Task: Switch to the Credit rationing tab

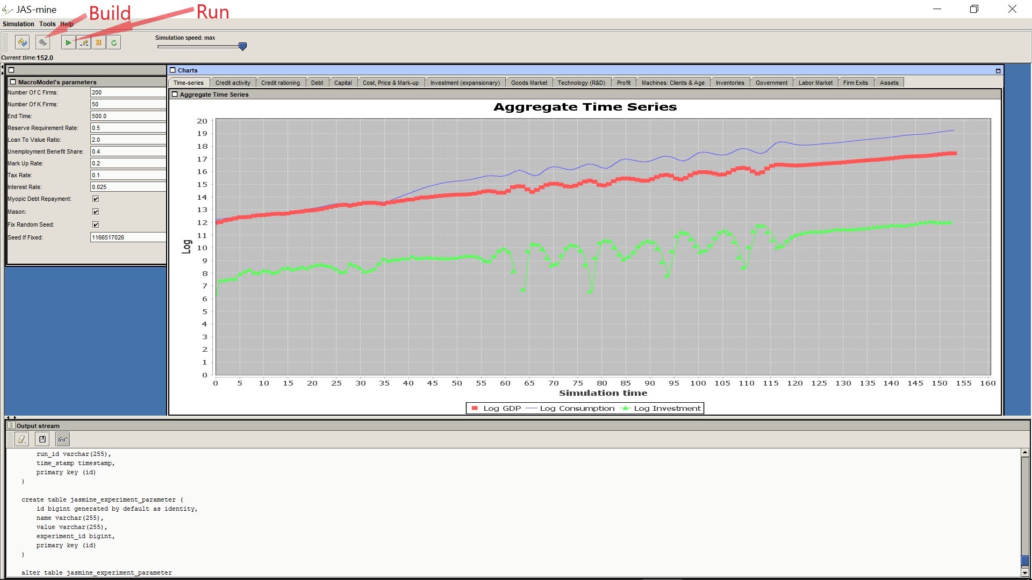Action: (280, 83)
